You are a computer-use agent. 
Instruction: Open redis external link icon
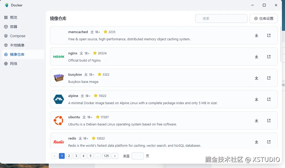tap(269, 142)
